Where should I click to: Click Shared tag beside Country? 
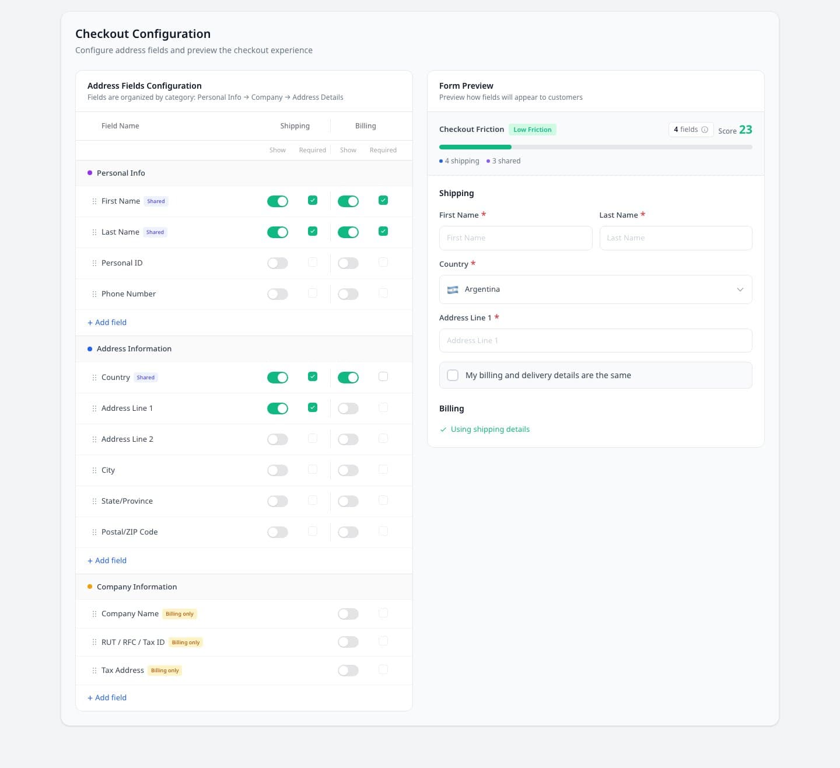point(146,378)
